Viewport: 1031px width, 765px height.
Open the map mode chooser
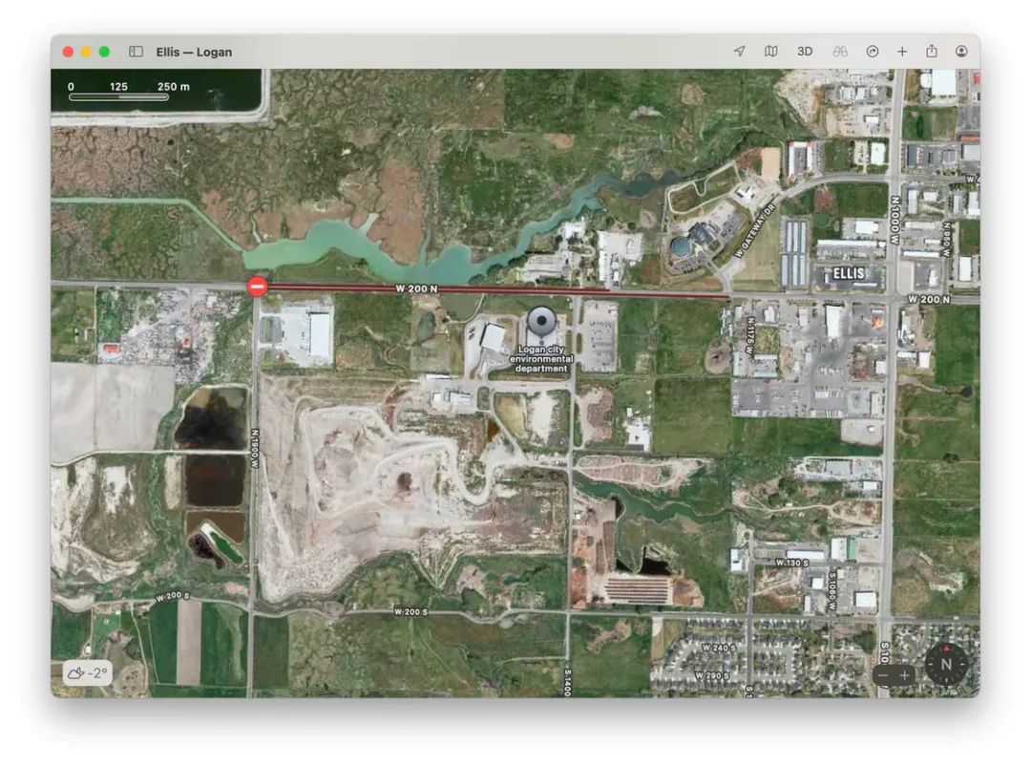[771, 52]
